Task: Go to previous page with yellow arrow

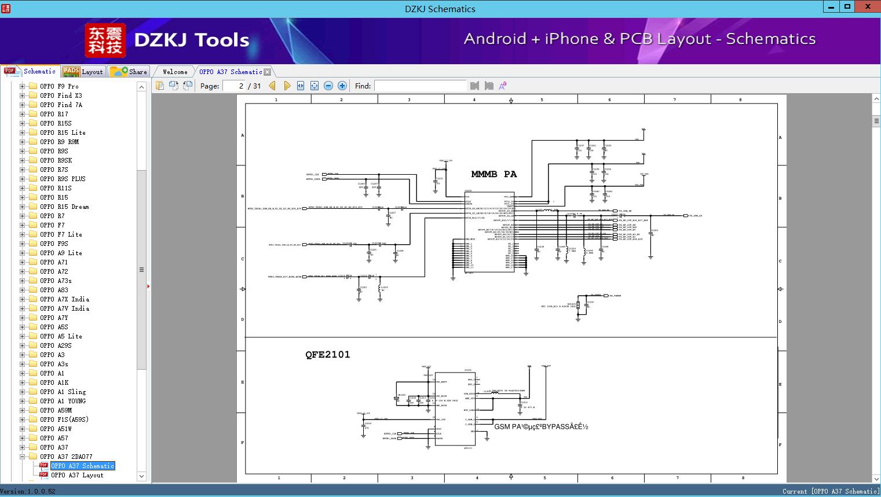Action: (272, 85)
